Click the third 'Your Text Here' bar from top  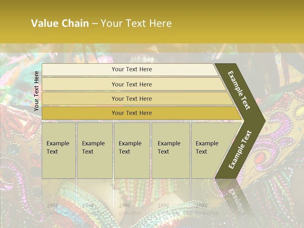[x=132, y=98]
